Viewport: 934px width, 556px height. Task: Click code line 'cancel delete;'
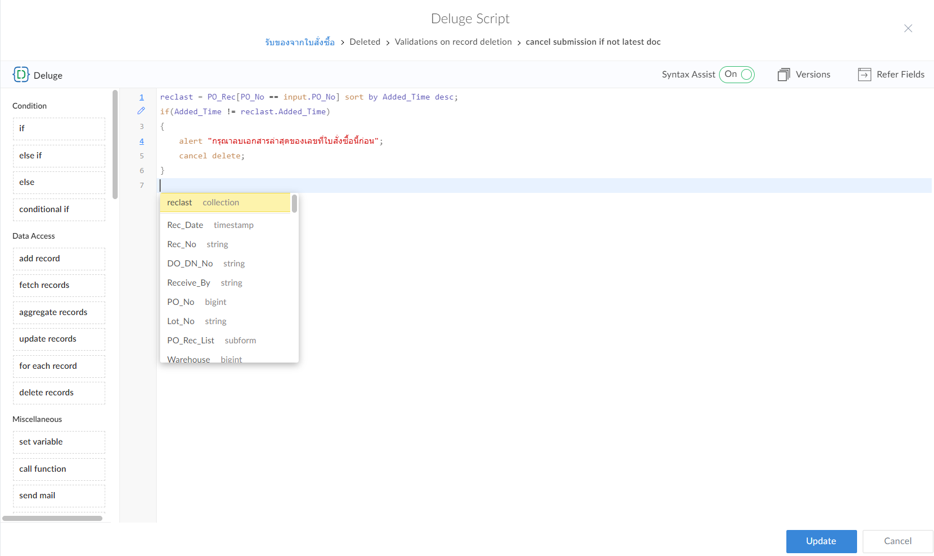click(212, 156)
